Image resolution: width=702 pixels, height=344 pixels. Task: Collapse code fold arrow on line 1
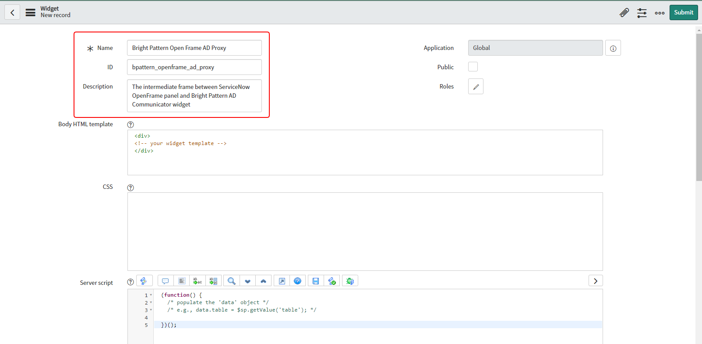(151, 295)
